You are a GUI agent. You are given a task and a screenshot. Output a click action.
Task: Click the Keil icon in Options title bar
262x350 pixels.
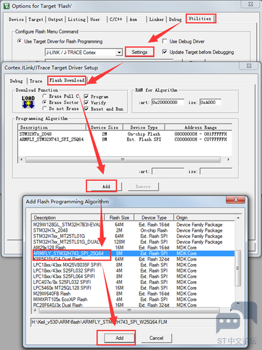point(6,6)
